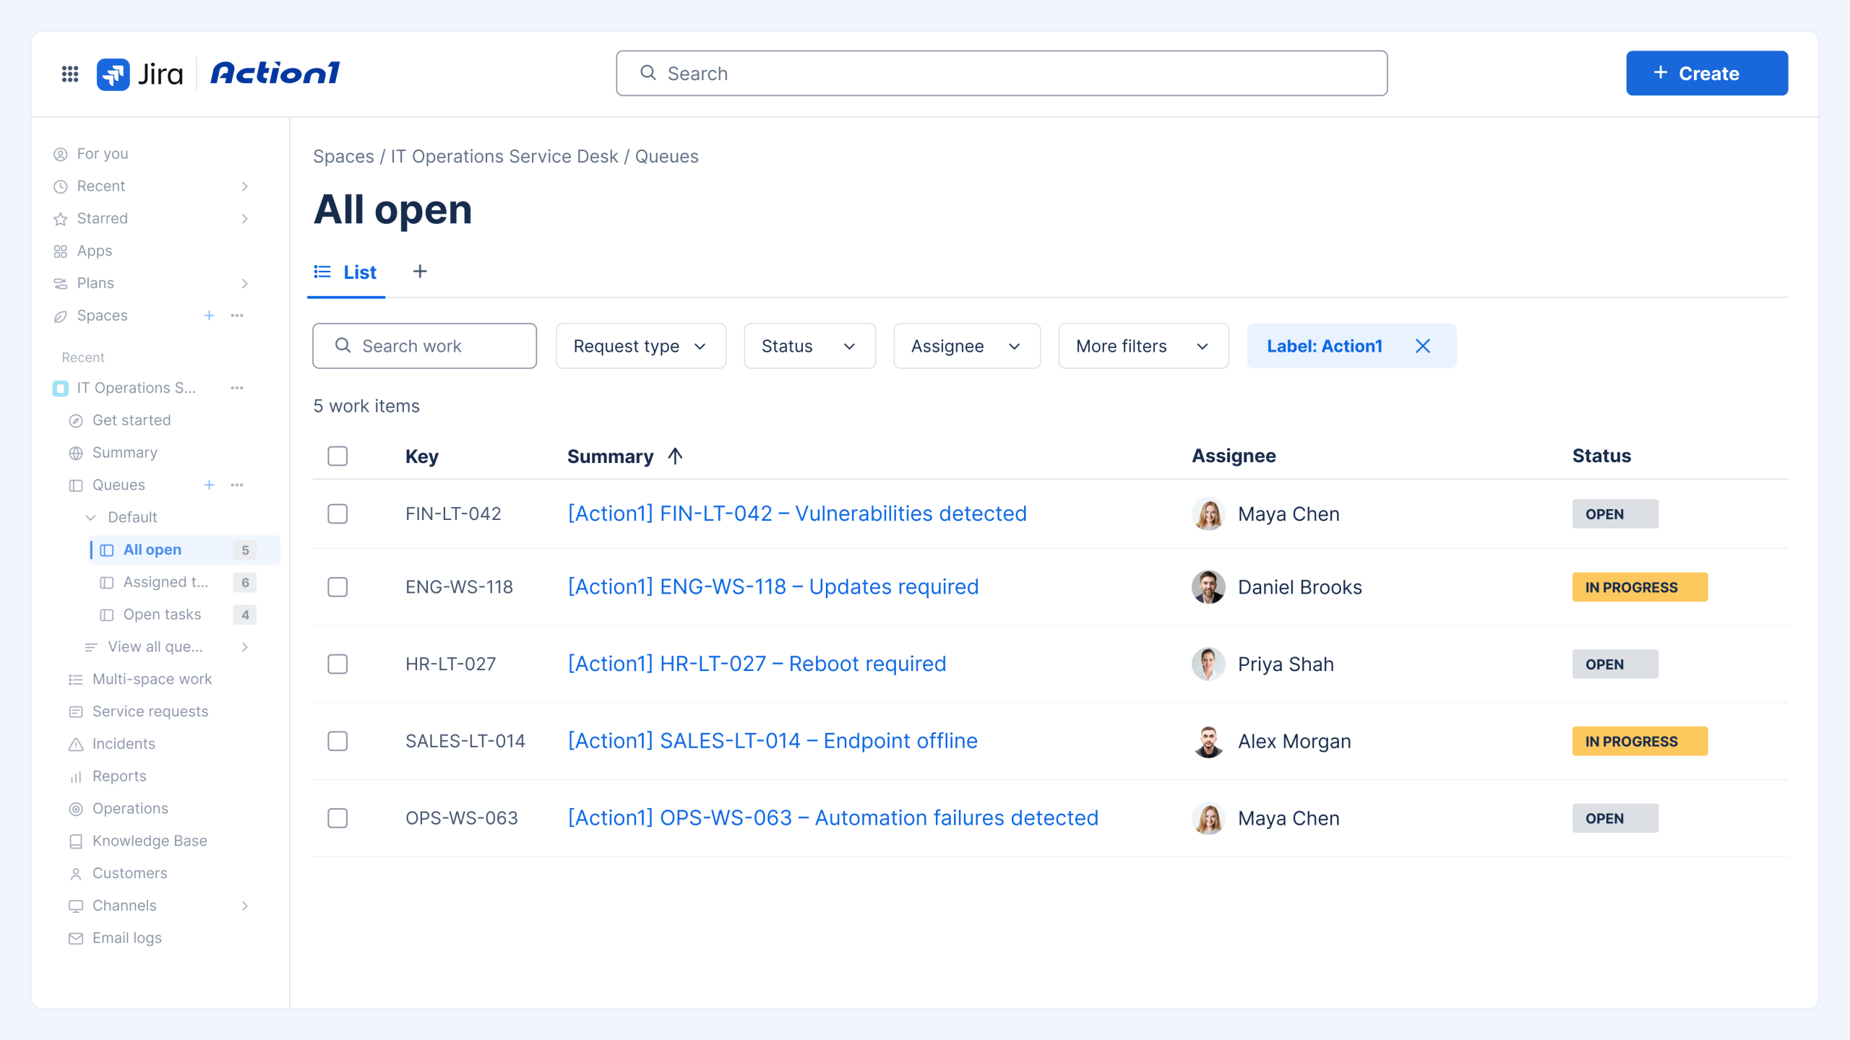1850x1040 pixels.
Task: Click OPEN status of HR-LT-027
Action: click(x=1615, y=664)
